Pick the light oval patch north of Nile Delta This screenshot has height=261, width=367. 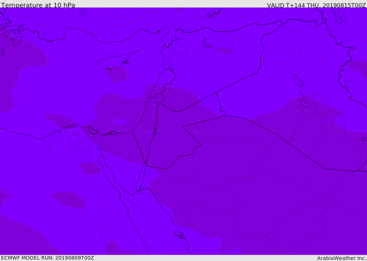coord(119,122)
